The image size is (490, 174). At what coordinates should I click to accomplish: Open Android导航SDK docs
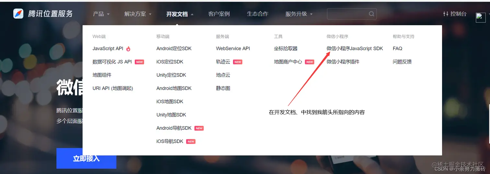pyautogui.click(x=174, y=128)
